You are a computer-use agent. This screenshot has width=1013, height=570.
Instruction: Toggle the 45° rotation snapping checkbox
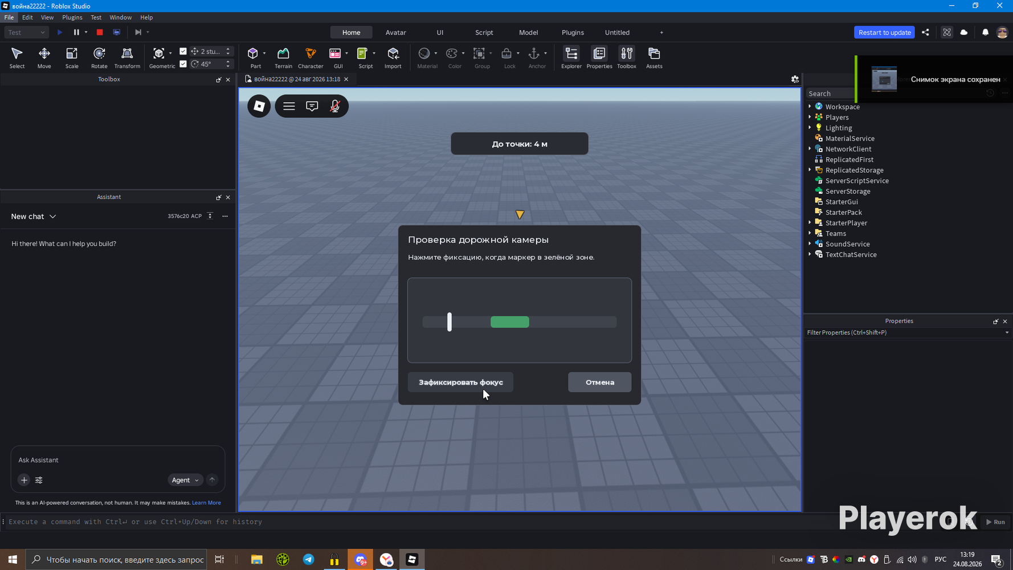click(x=183, y=64)
